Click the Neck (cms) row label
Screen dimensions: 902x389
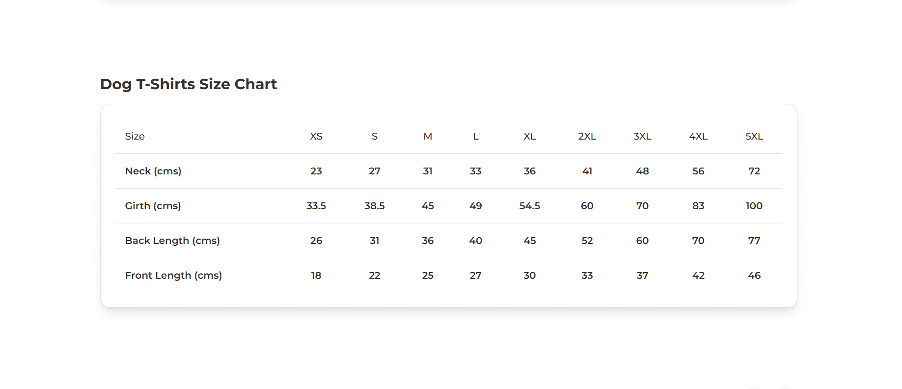pos(153,171)
